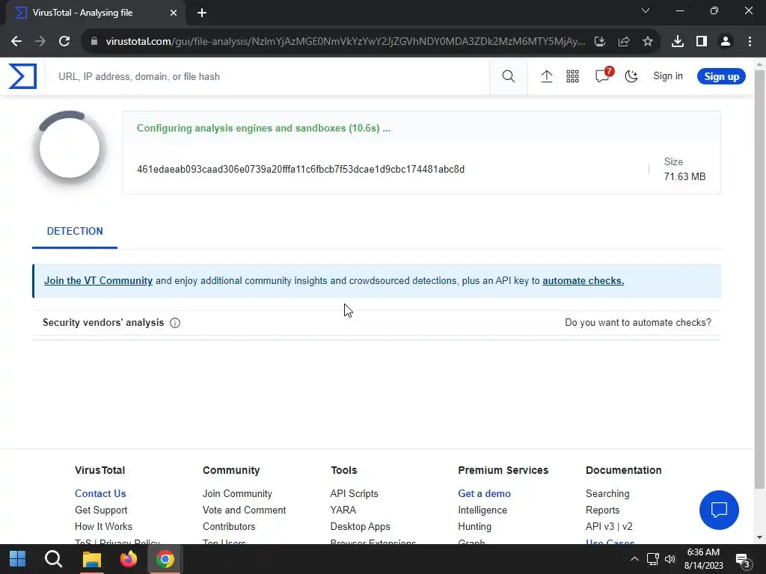Click Contributors footer link
The height and width of the screenshot is (574, 766).
coord(229,527)
